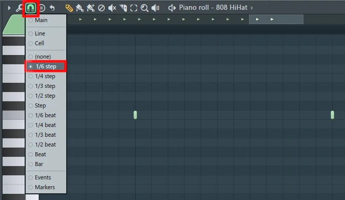Select the Cell snap option

point(46,43)
